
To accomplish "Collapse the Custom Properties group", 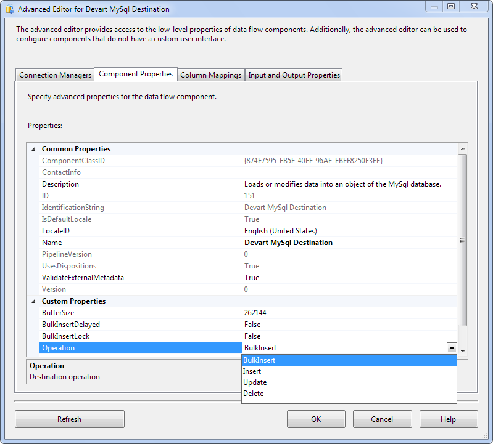I will tap(33, 301).
